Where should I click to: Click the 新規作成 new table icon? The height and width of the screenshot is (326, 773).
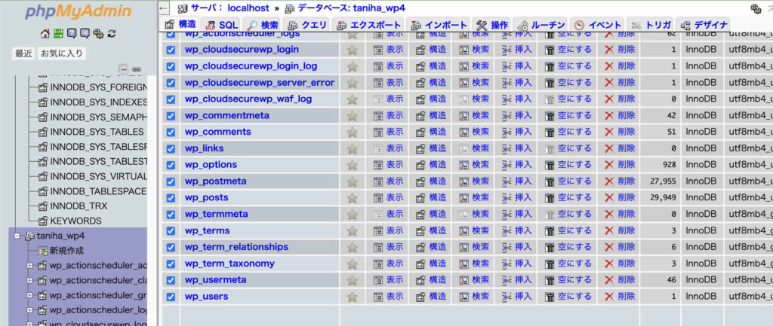click(43, 251)
